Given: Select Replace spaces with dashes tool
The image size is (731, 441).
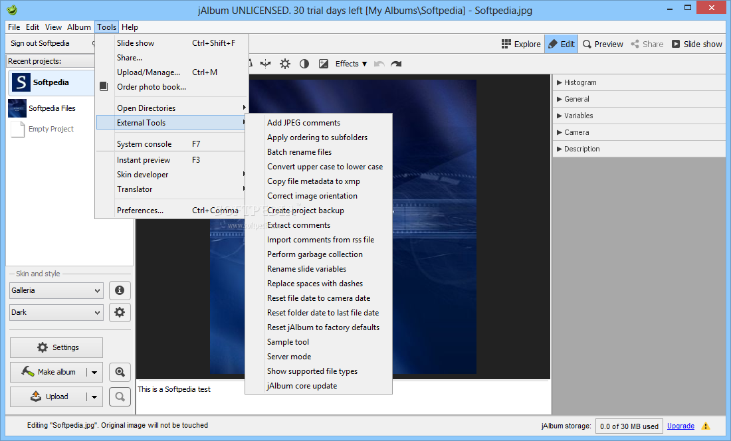Looking at the screenshot, I should [318, 284].
